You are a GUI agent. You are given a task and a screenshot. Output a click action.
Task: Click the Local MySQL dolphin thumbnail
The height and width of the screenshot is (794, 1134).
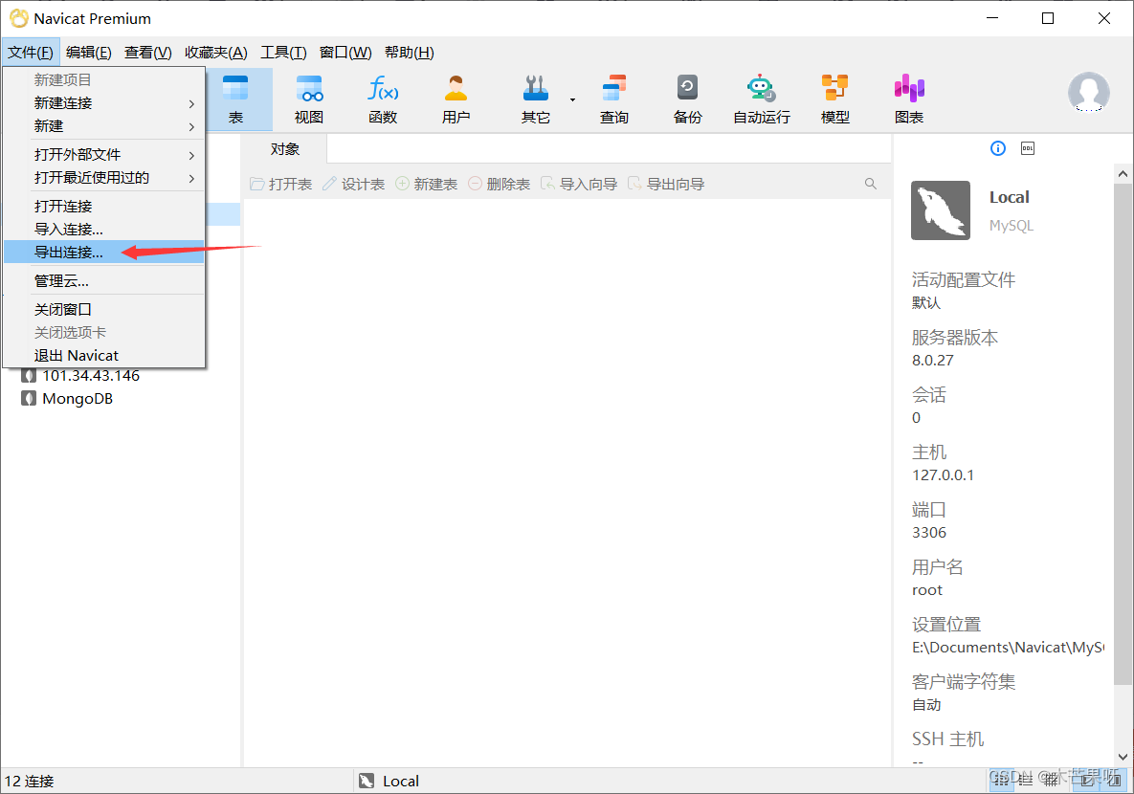940,210
